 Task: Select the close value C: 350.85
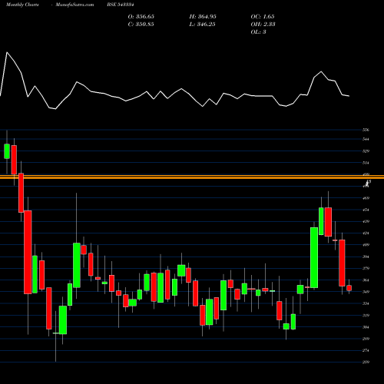point(141,25)
